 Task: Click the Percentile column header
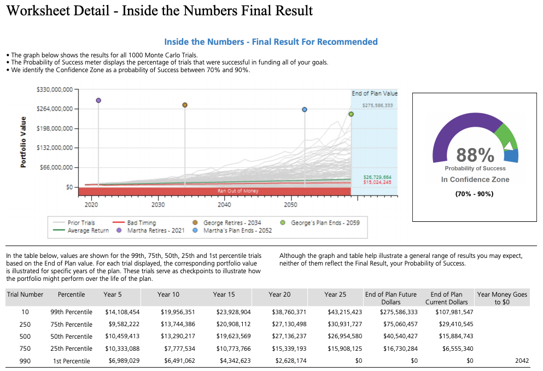click(x=72, y=295)
